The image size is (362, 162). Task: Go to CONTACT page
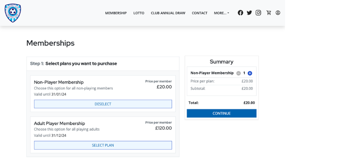click(x=199, y=13)
